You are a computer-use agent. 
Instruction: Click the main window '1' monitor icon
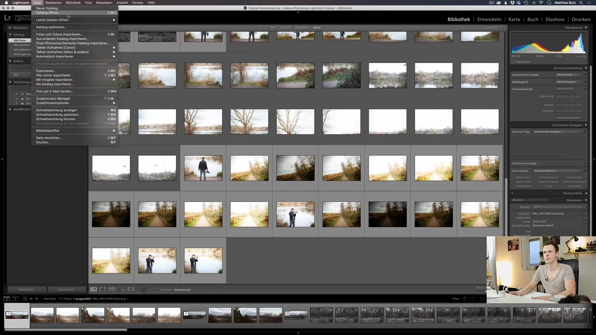(7, 299)
